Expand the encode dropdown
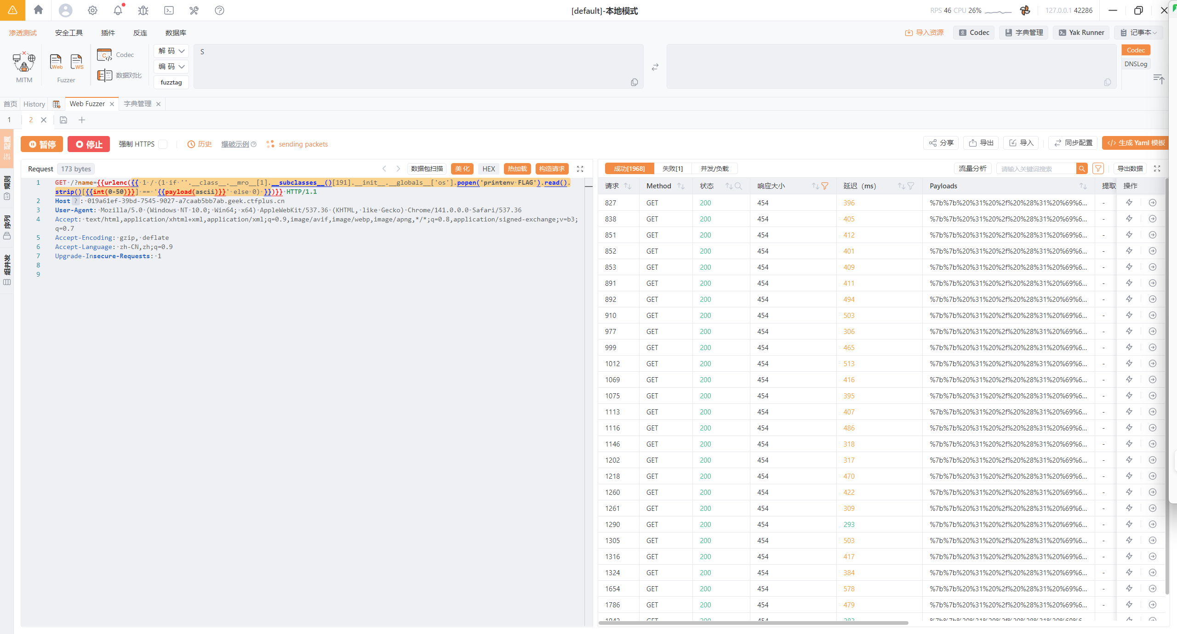 click(171, 67)
